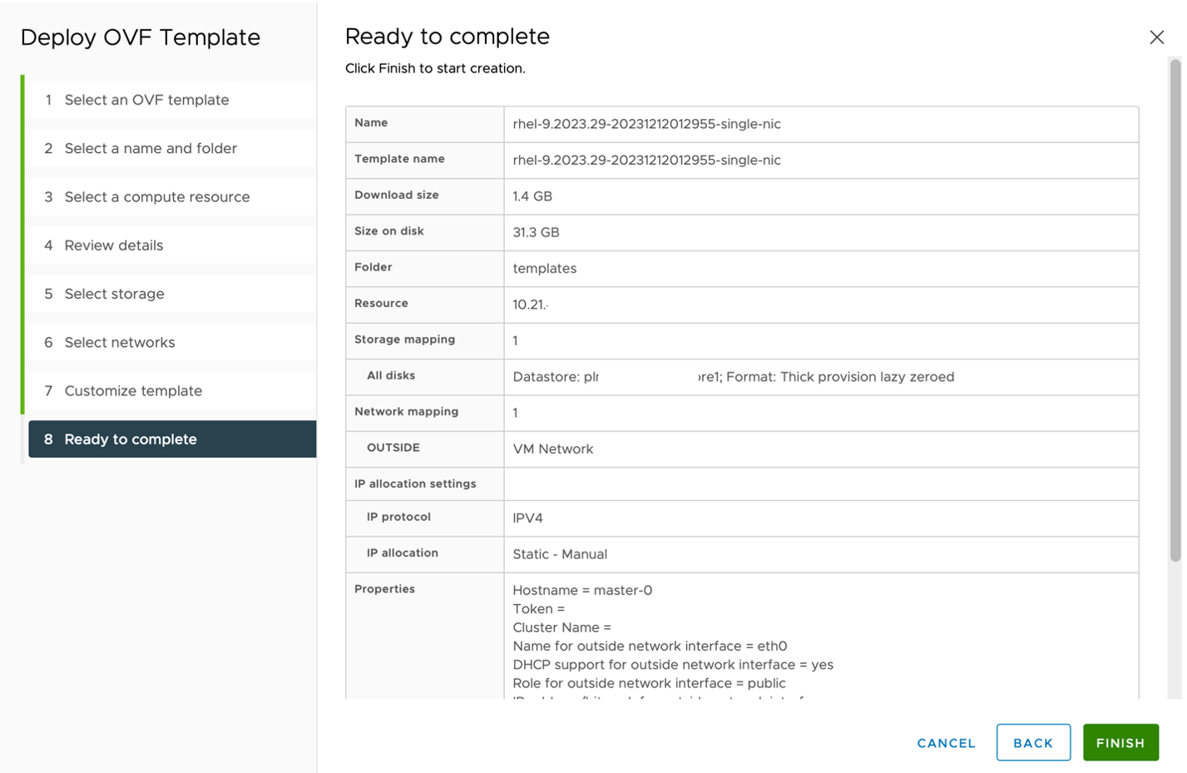This screenshot has height=773, width=1187.
Task: Cancel the OVF template deployment
Action: point(945,743)
